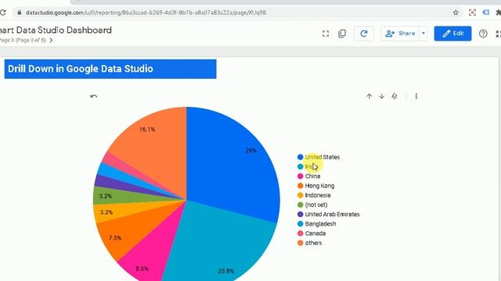The width and height of the screenshot is (501, 281).
Task: Click the Hong Kong legend color dot
Action: point(300,186)
